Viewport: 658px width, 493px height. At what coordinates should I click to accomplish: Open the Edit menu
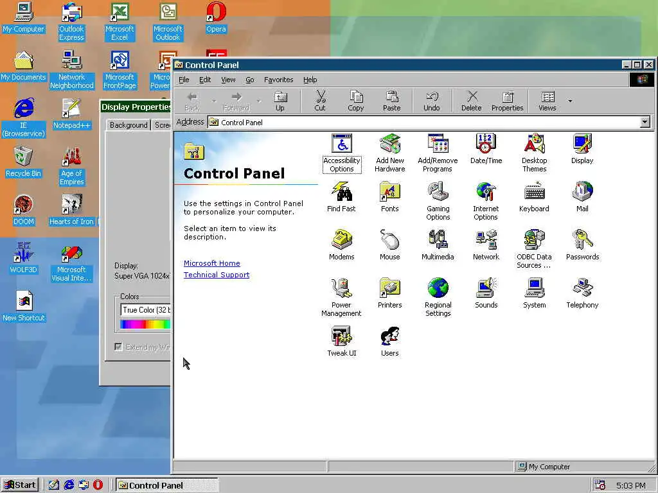pos(205,80)
